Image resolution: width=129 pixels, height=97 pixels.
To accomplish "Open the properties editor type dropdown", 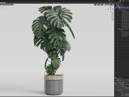I will click(x=116, y=78).
